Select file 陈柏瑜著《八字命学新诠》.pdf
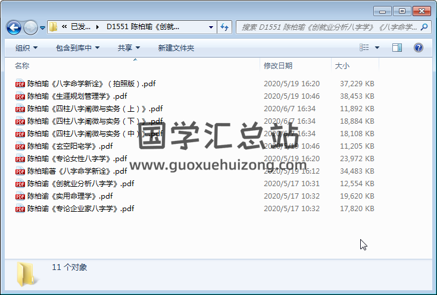 click(77, 171)
